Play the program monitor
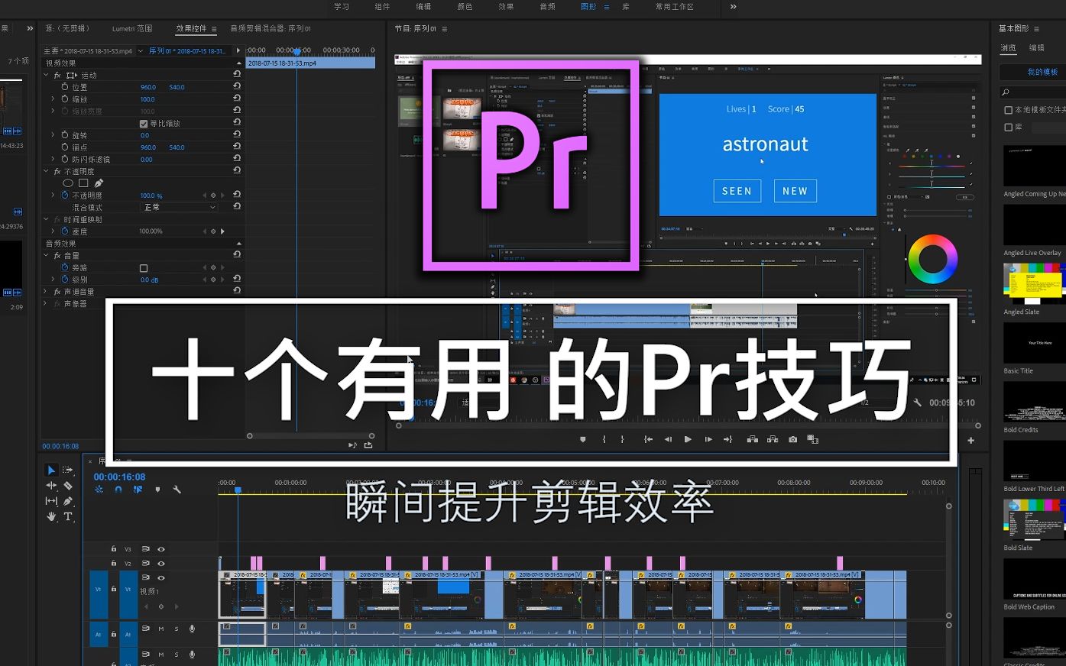Viewport: 1066px width, 666px height. (x=688, y=439)
